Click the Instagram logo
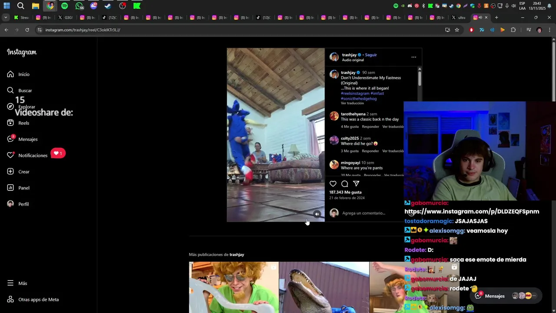The image size is (556, 313). point(22,52)
